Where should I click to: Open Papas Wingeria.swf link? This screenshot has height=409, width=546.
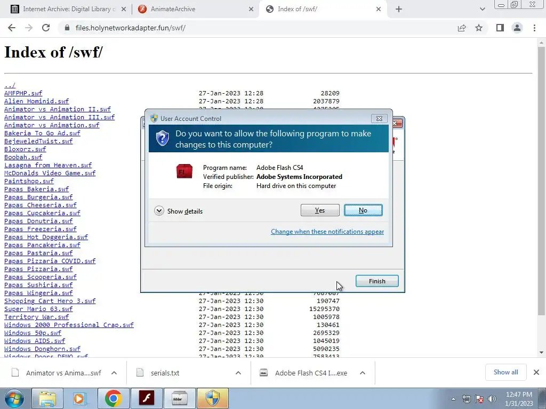point(38,293)
